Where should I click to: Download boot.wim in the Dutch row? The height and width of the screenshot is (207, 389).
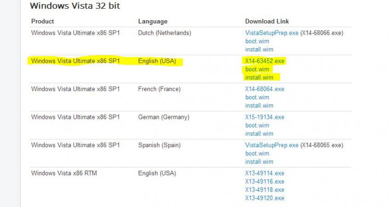click(257, 41)
